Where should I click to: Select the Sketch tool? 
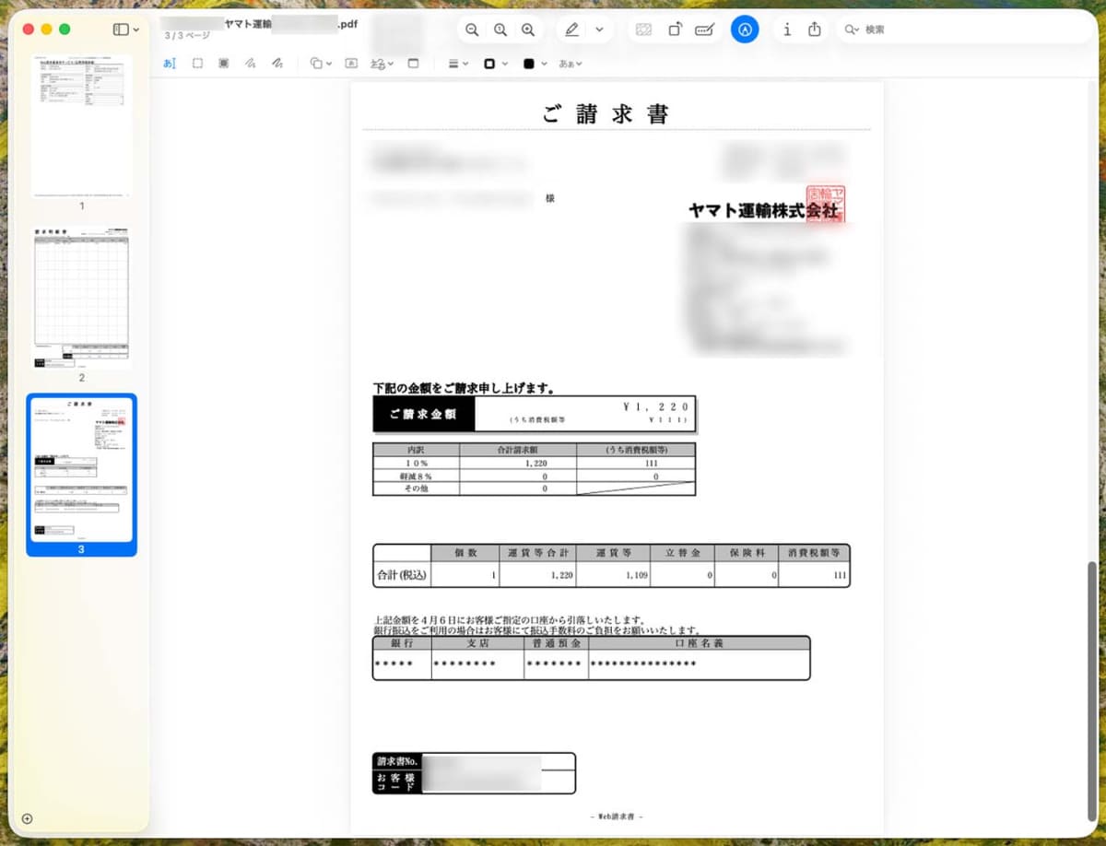click(x=251, y=64)
